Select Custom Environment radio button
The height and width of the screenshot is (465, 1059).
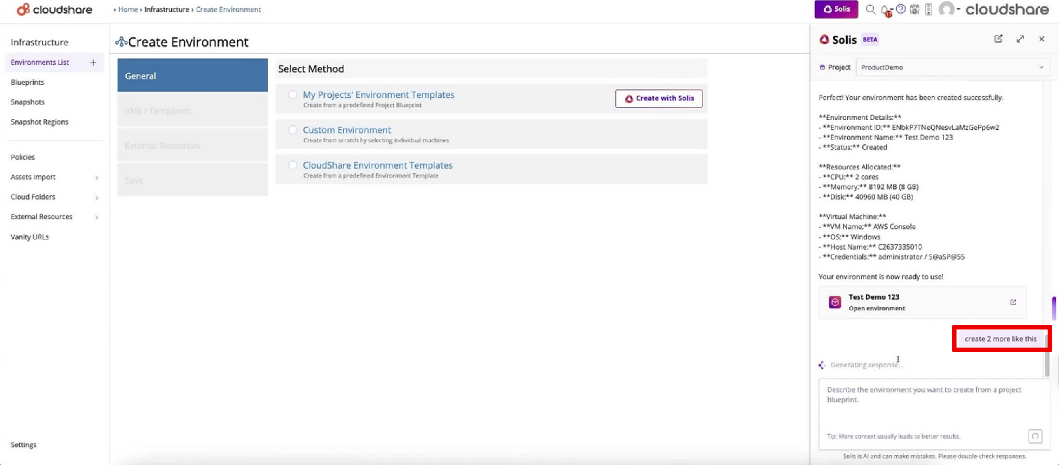click(292, 130)
